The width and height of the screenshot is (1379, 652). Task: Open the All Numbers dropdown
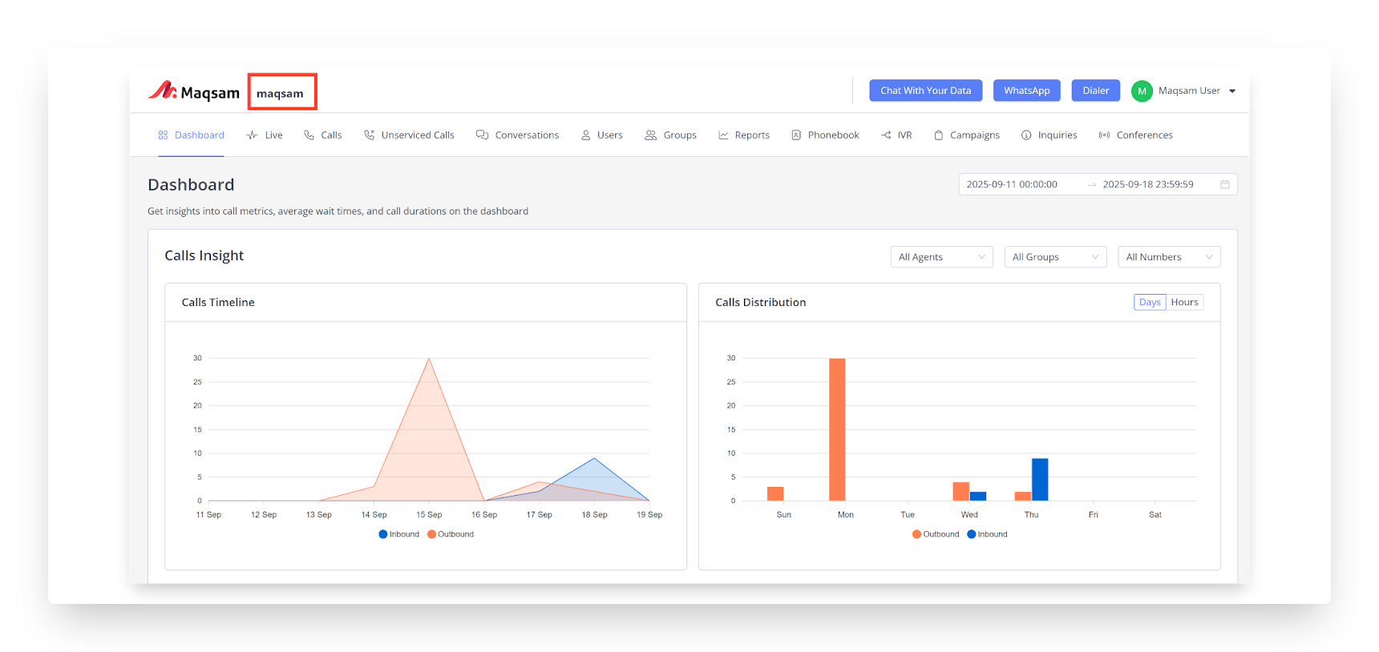pos(1168,257)
